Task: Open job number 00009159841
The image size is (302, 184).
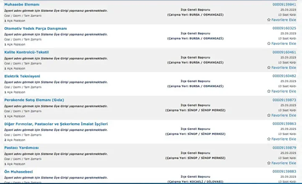Action: 284,4
